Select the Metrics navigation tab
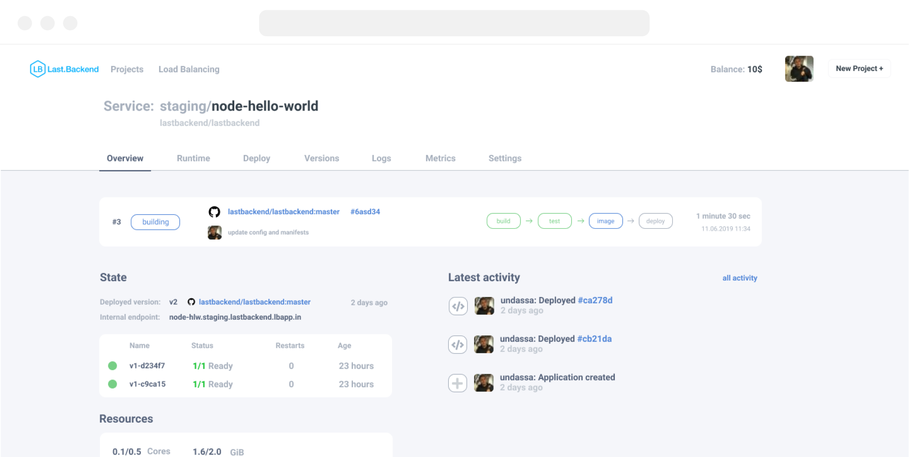The image size is (909, 457). pos(440,158)
